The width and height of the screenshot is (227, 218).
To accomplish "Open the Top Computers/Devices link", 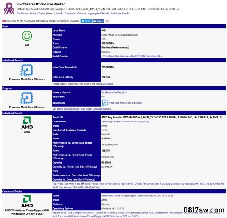I will click(81, 213).
